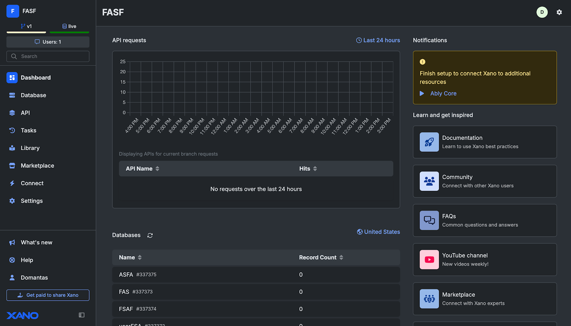Click Get paid to share Xano button

point(48,295)
